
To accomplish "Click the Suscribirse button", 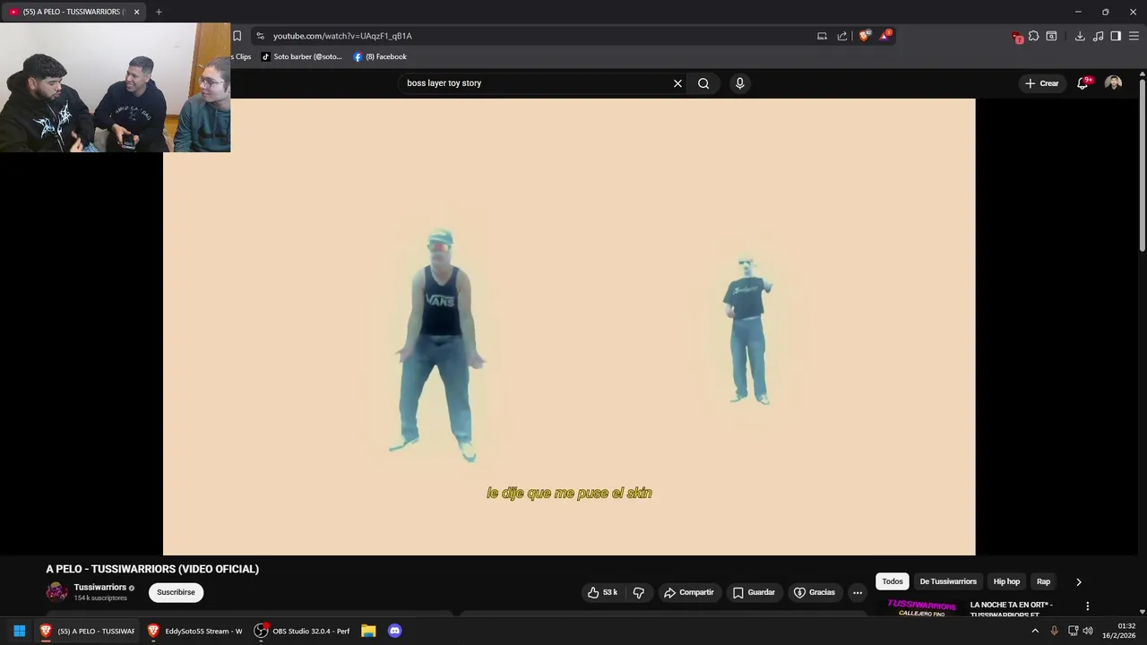I will click(x=176, y=592).
